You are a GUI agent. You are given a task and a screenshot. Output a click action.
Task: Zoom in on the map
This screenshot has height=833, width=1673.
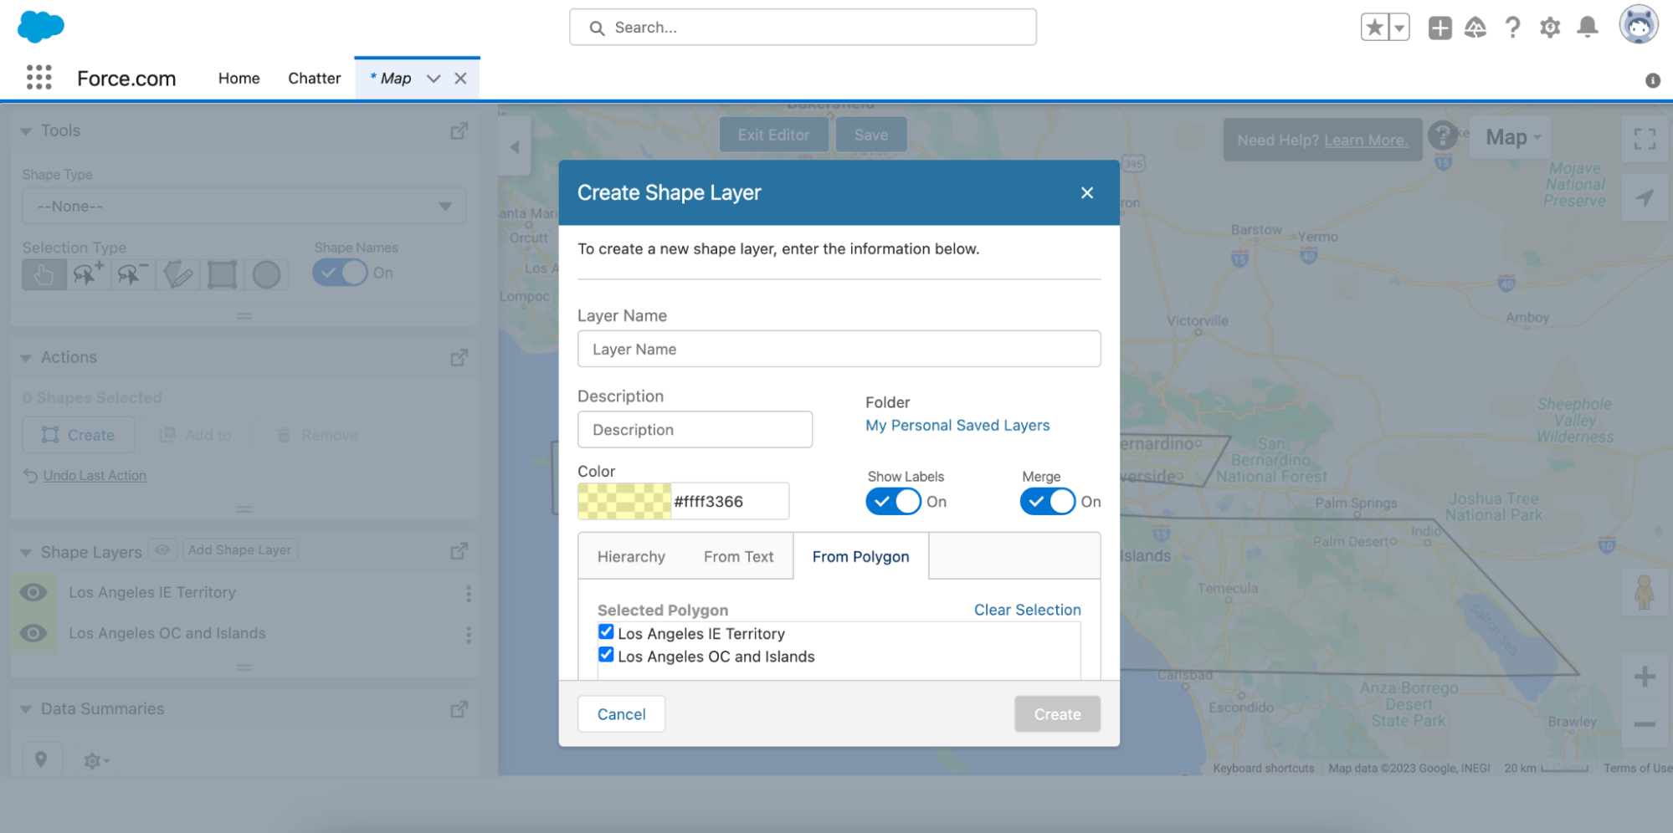[x=1644, y=677]
